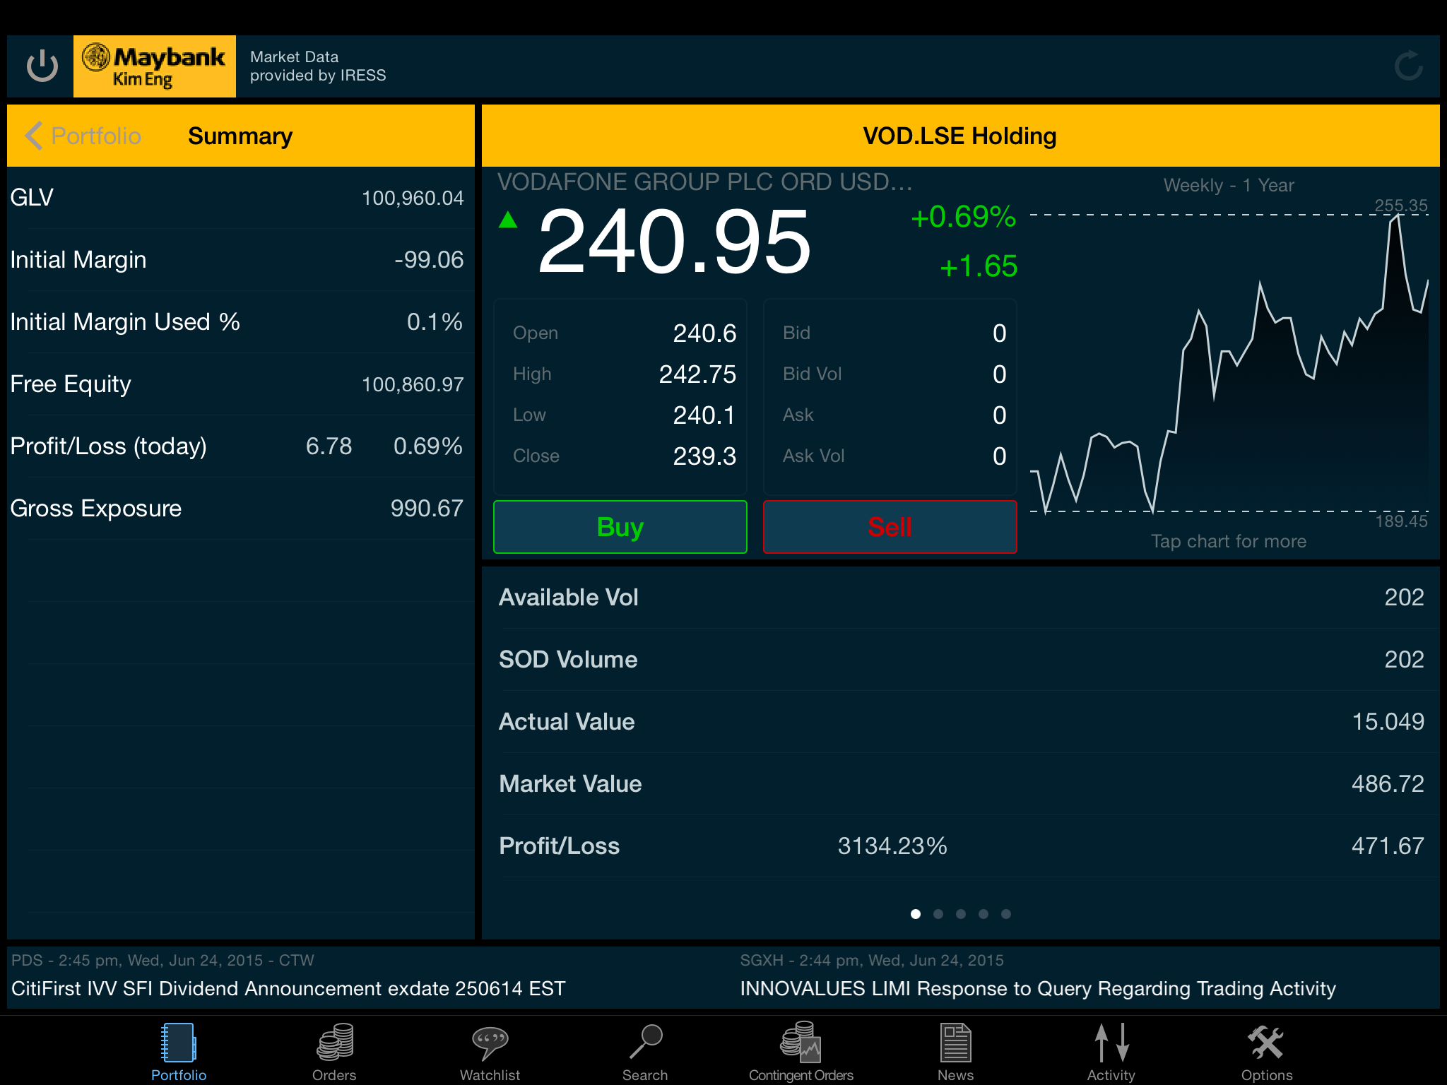Select the third page indicator dot
Screen dimensions: 1447x1085
tap(961, 914)
